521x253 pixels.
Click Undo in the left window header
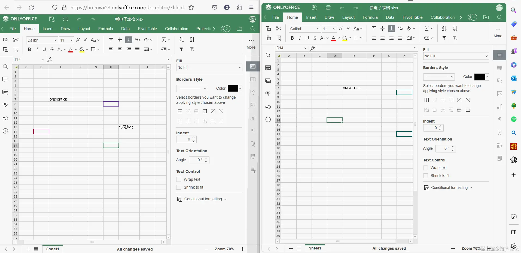pos(79,19)
